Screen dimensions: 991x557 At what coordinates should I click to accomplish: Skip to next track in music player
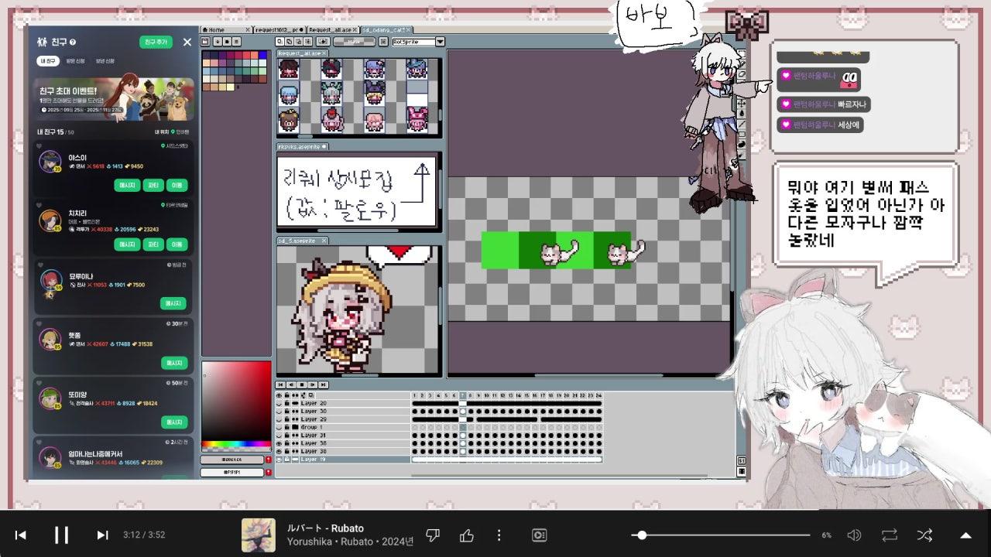(x=102, y=535)
